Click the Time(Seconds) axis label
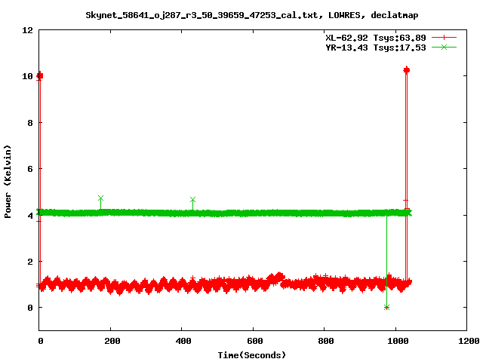 coord(251,355)
